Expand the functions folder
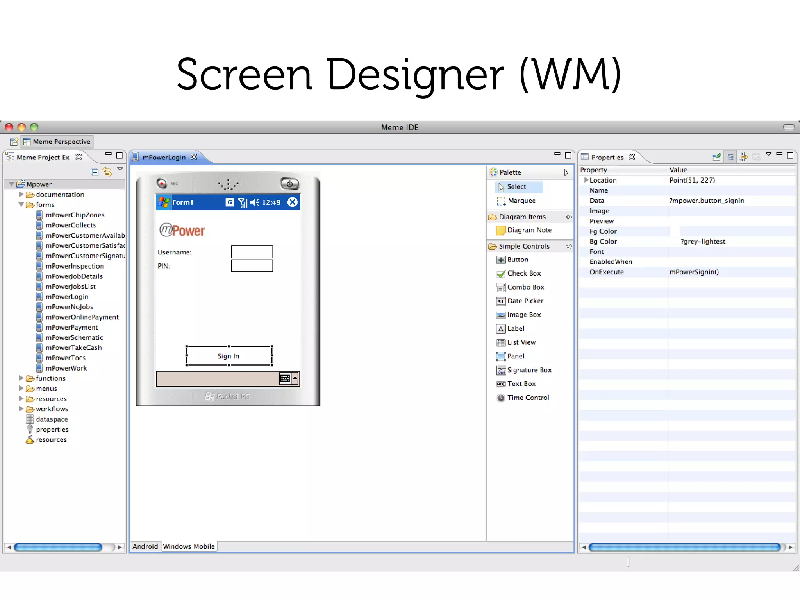Viewport: 800px width, 600px height. (21, 378)
